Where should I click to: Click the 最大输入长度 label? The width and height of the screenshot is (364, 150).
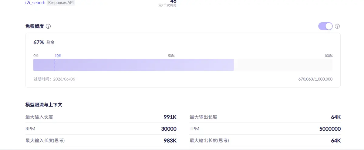pos(39,117)
